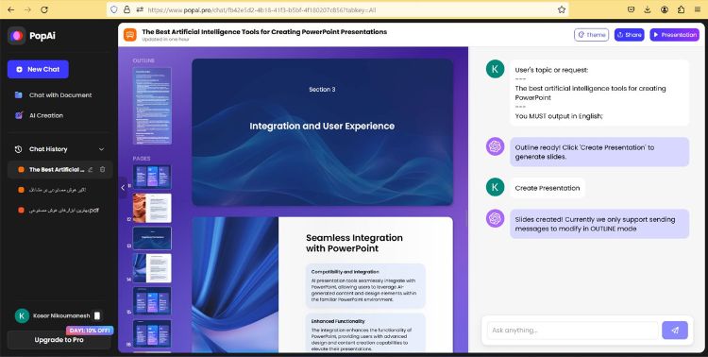Click the 'Compatibility and Integration' card
Viewport: 708px width, 357px height.
[x=365, y=285]
